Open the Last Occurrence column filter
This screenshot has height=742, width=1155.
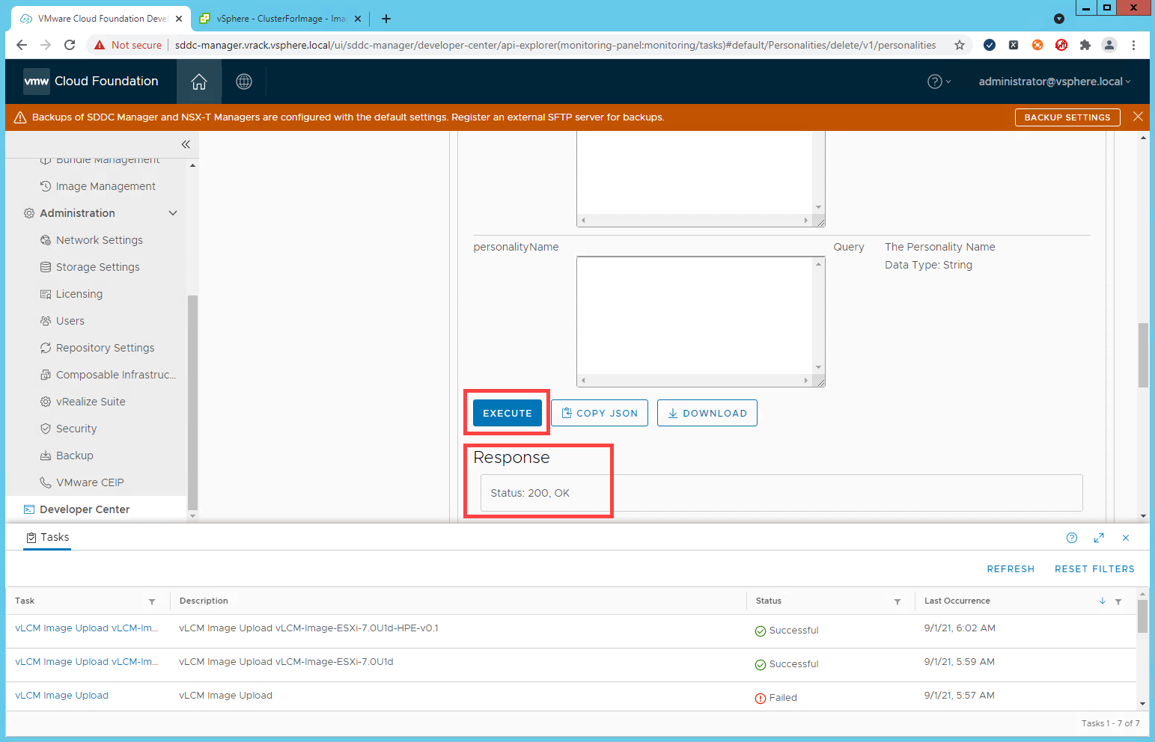point(1118,601)
